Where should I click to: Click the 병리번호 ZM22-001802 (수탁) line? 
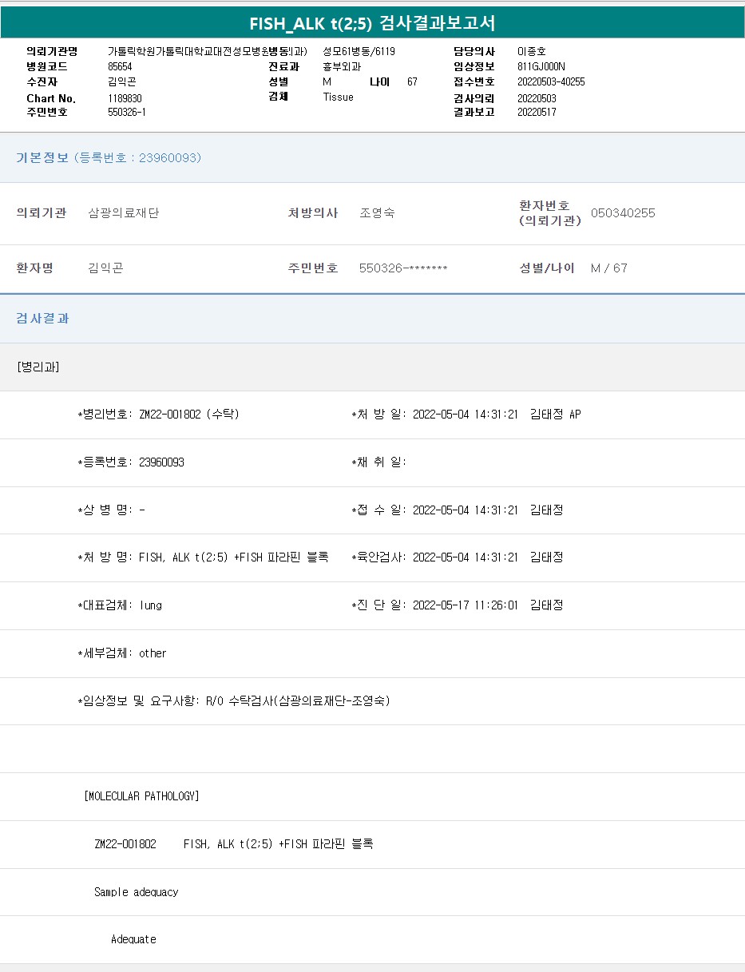pos(158,415)
